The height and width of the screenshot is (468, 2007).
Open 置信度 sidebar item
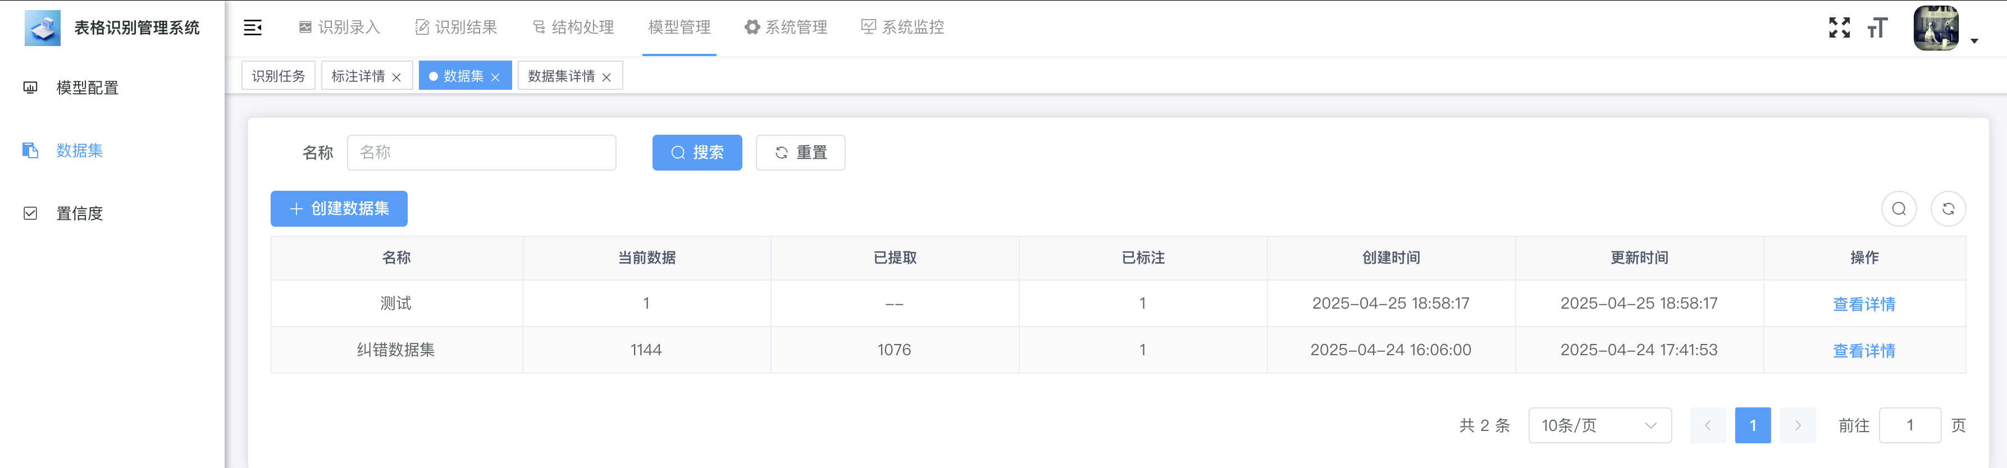tap(80, 213)
